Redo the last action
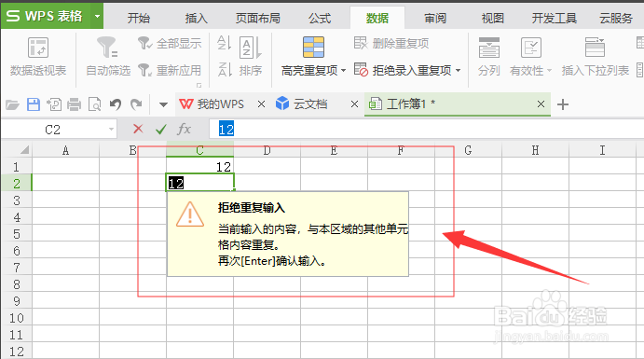 pos(136,104)
